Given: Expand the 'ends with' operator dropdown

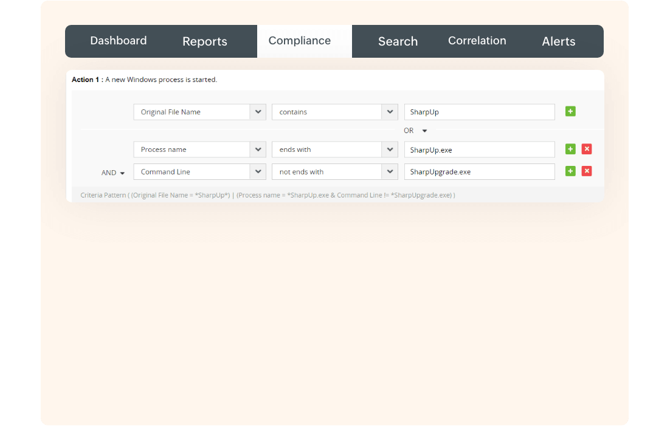Looking at the screenshot, I should [x=390, y=149].
